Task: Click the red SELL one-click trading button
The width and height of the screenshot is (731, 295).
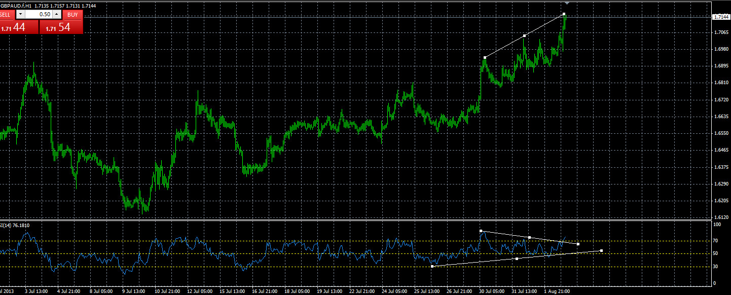Action: click(7, 15)
